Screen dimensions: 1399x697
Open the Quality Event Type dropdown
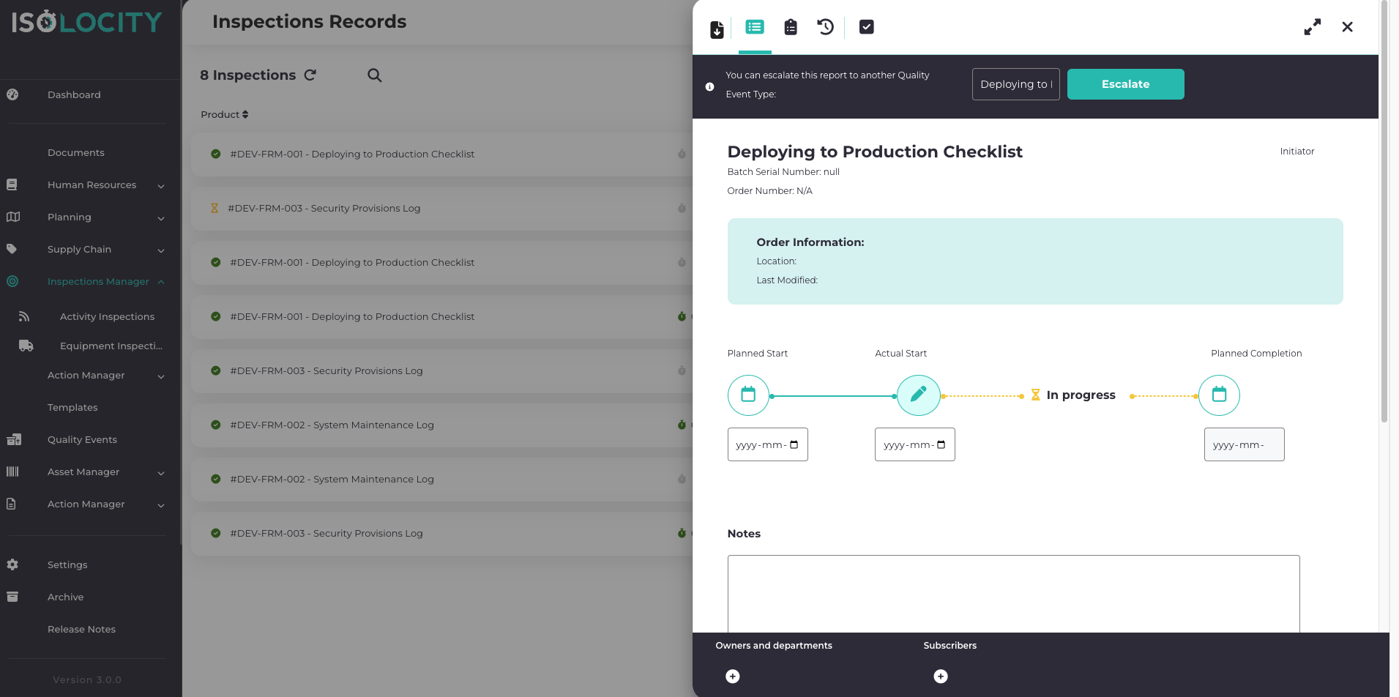click(x=1015, y=83)
